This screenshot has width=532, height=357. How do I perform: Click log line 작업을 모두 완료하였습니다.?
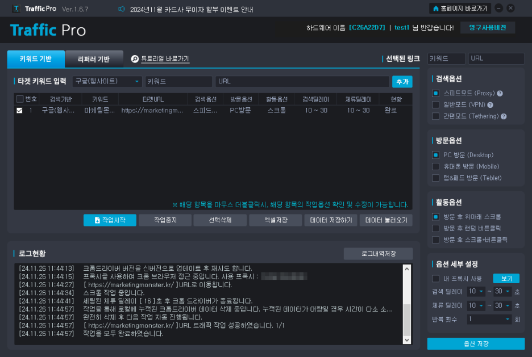(123, 334)
